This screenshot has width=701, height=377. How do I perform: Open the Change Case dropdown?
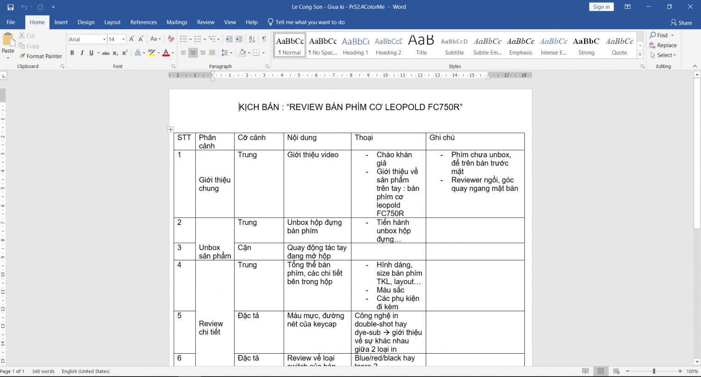[x=156, y=39]
